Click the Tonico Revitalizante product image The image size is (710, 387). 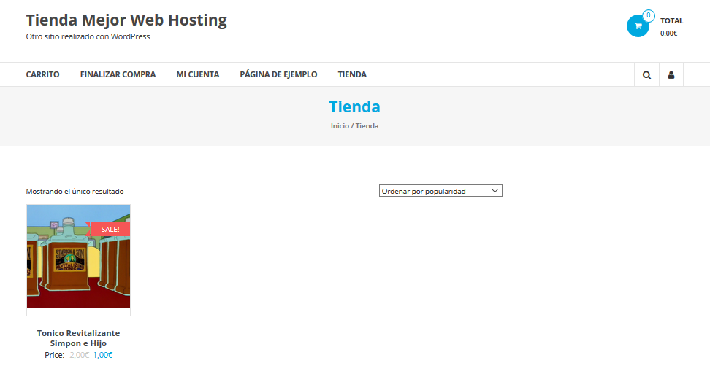pos(78,257)
